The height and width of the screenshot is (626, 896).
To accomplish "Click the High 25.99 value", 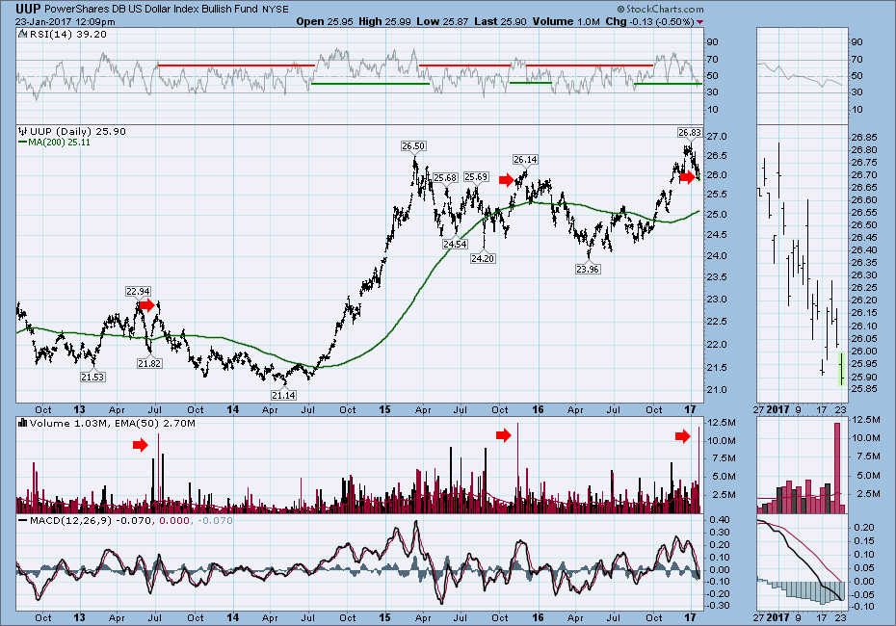I will pos(384,22).
